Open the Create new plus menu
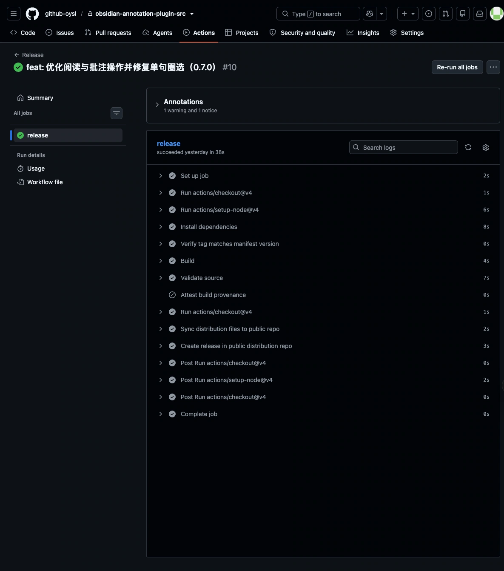504x571 pixels. (408, 14)
